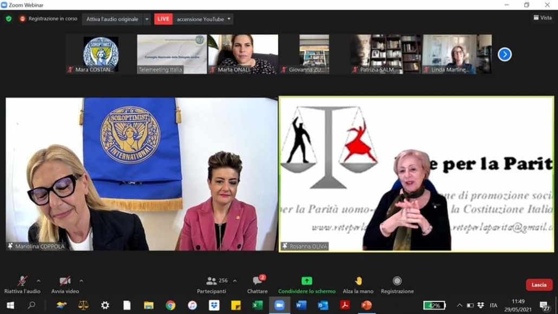Open Windows notification center
The image size is (558, 314).
544,305
